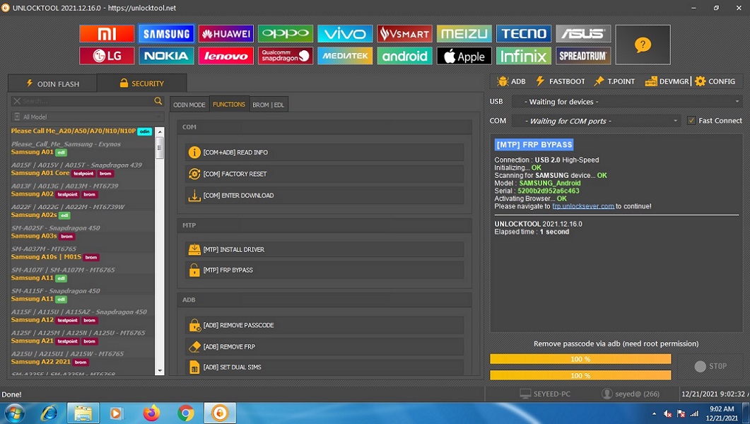This screenshot has width=750, height=424.
Task: Choose the Huawei brand icon
Action: pyautogui.click(x=225, y=33)
